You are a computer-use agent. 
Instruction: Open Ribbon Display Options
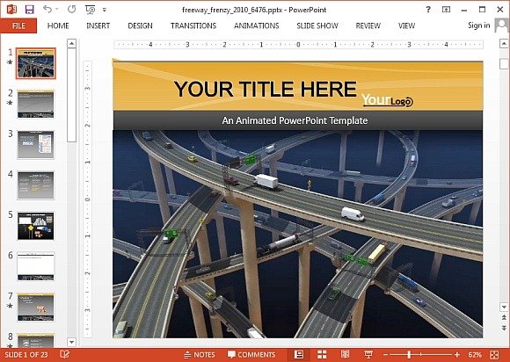(x=446, y=10)
